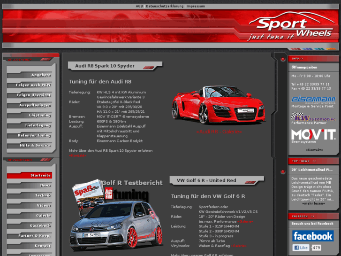Open the »Audi R8 - Galerie« link
Viewport: 341px width, 256px height.
click(x=219, y=132)
